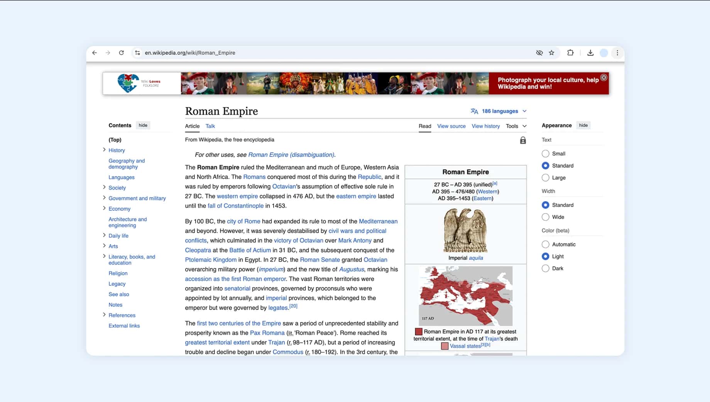Select Small text size

click(x=545, y=154)
